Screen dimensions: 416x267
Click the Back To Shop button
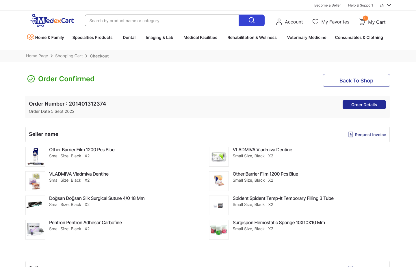coord(356,80)
